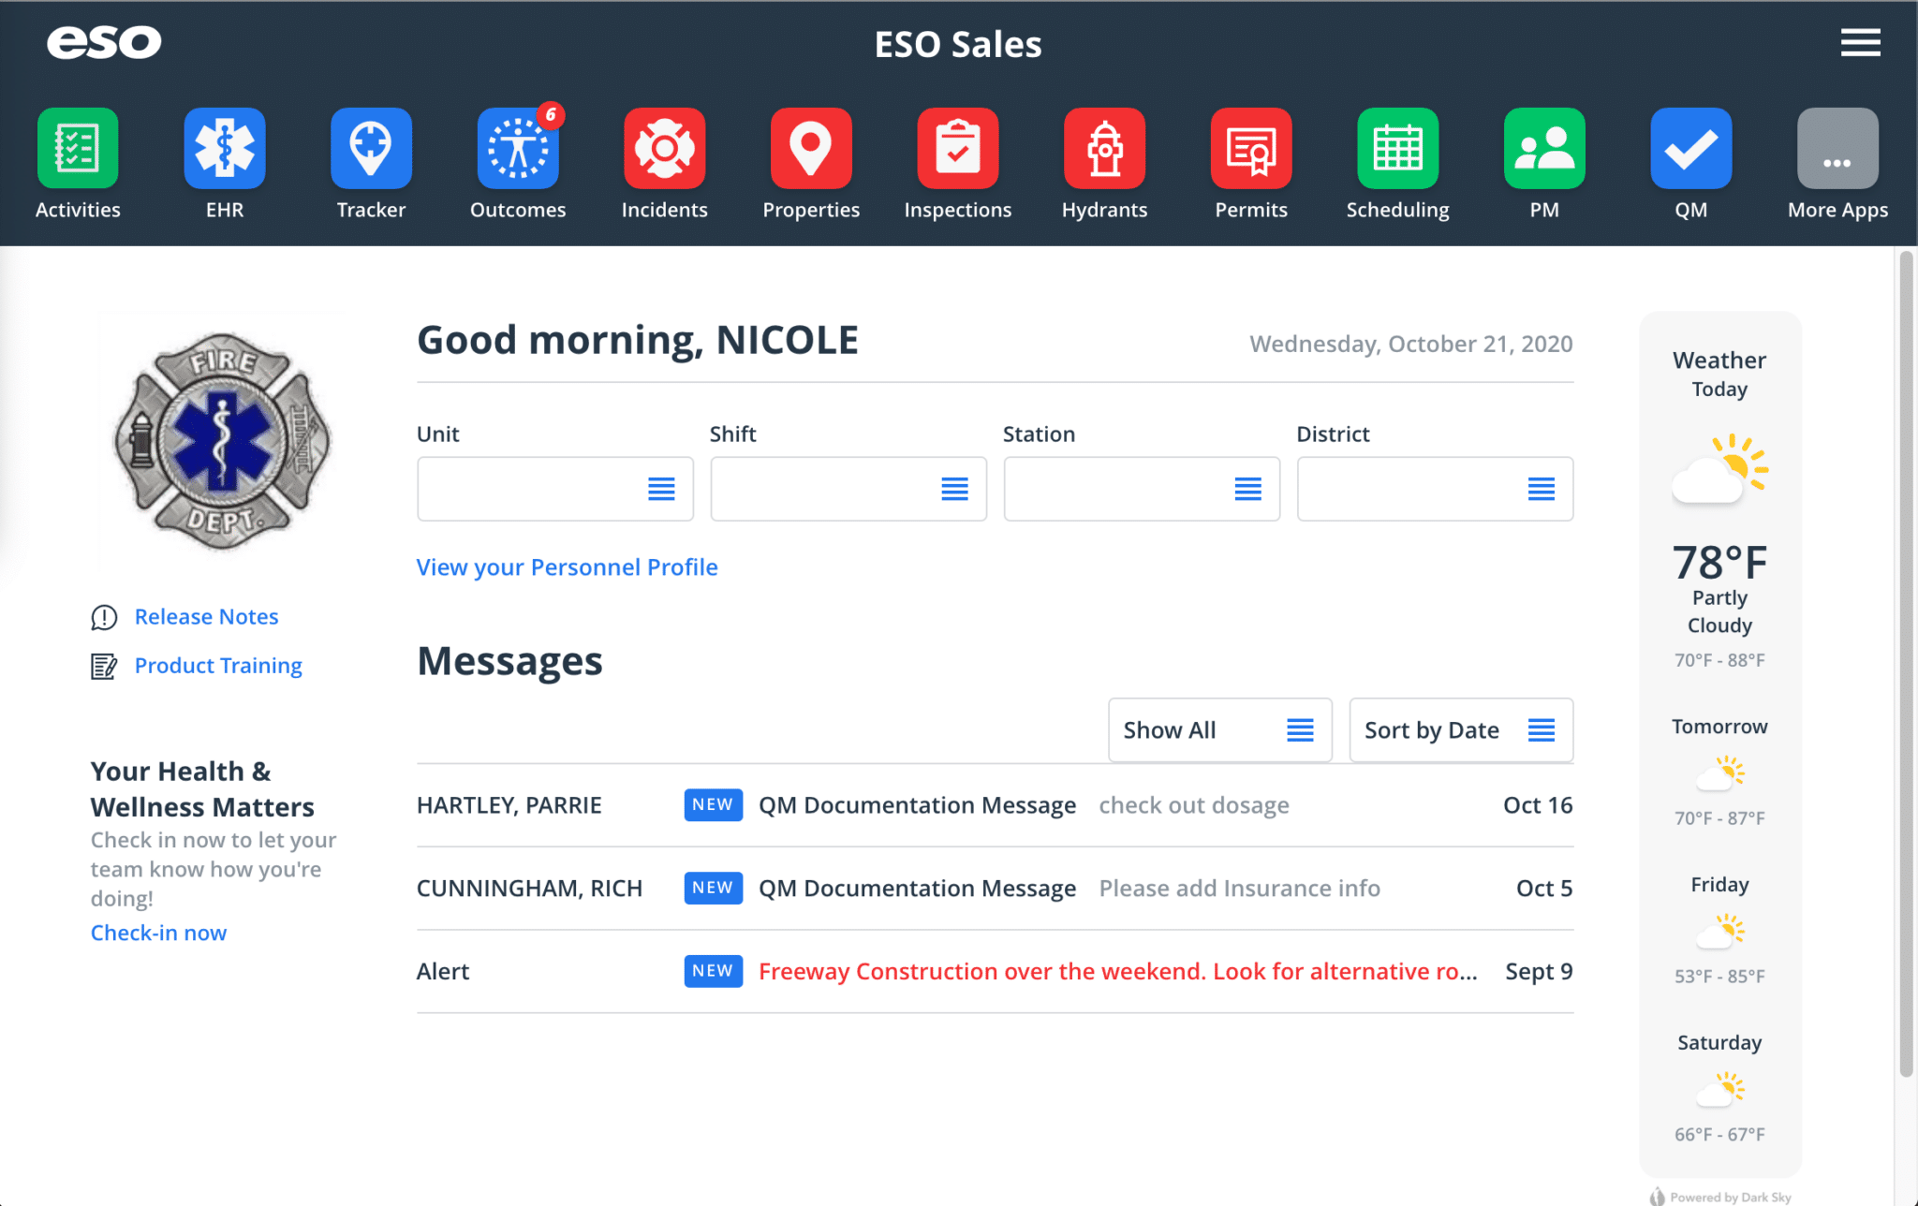
Task: Click the page's vertical scrollbar
Action: click(x=1906, y=665)
